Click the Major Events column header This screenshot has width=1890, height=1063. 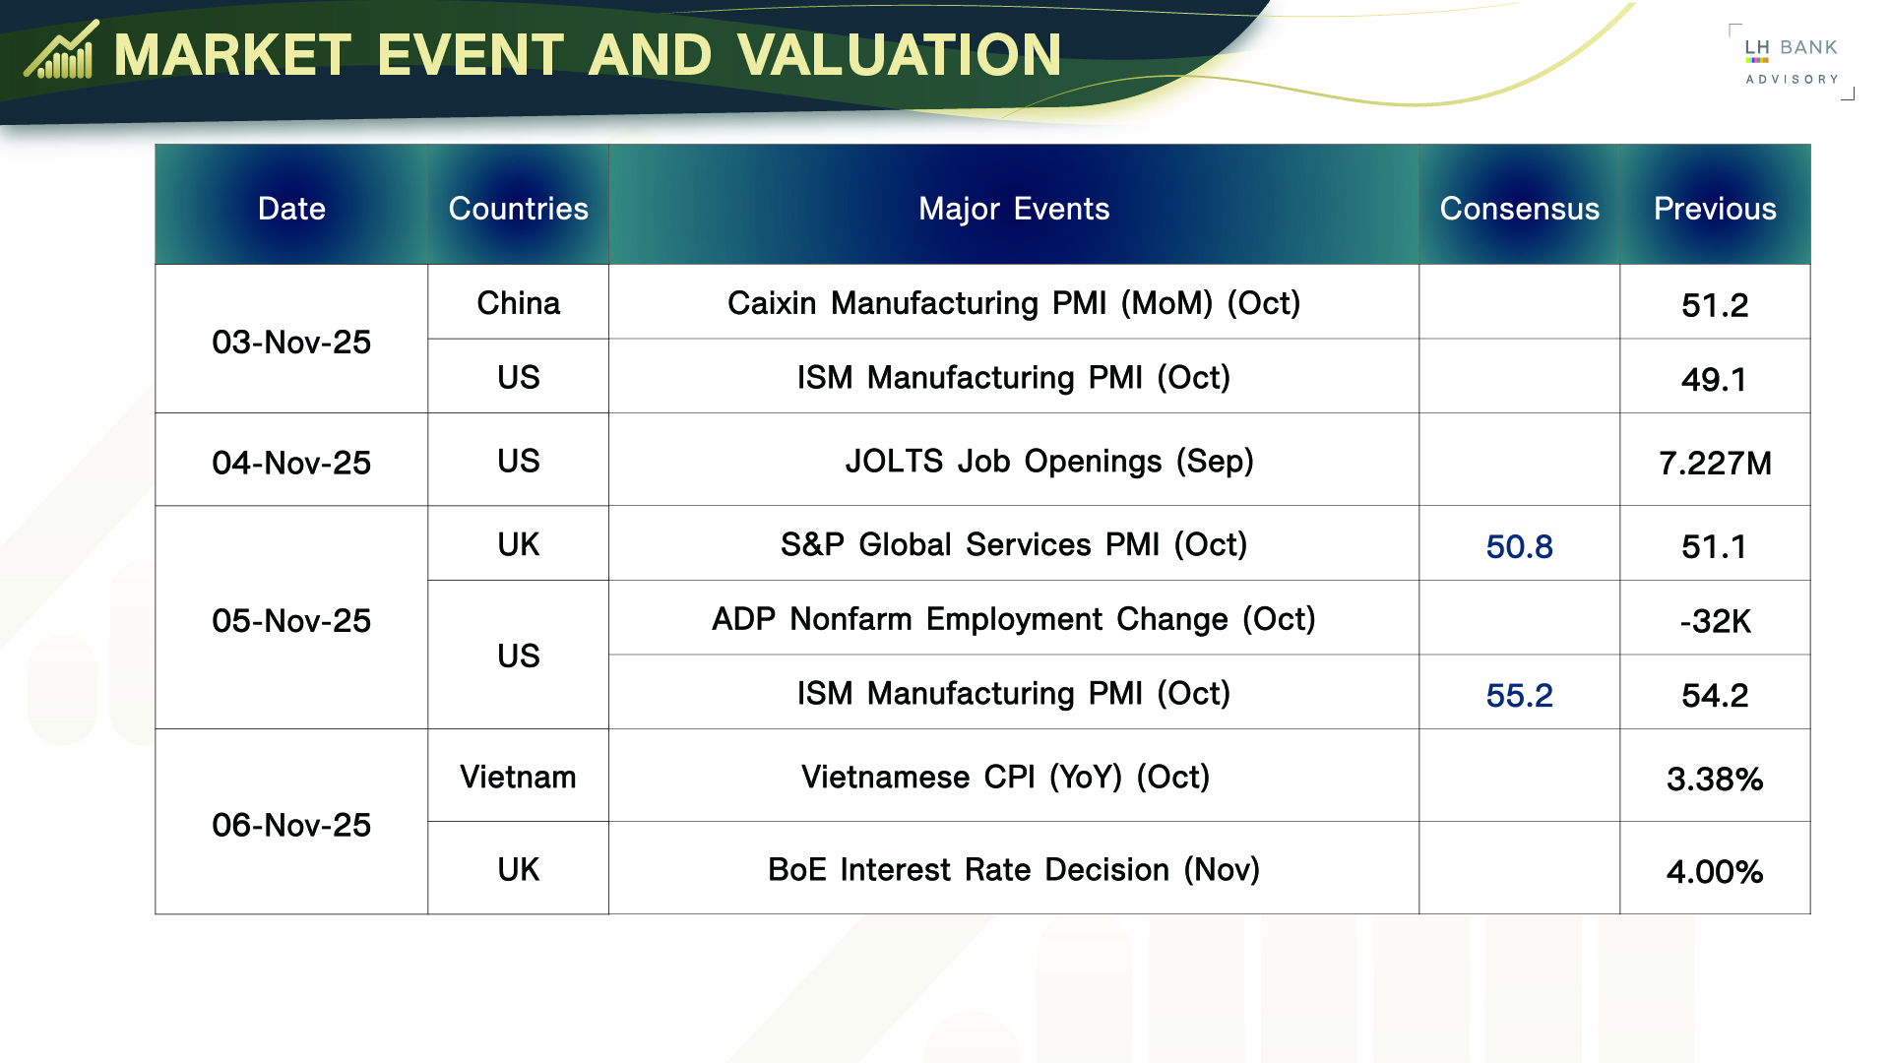point(1013,209)
